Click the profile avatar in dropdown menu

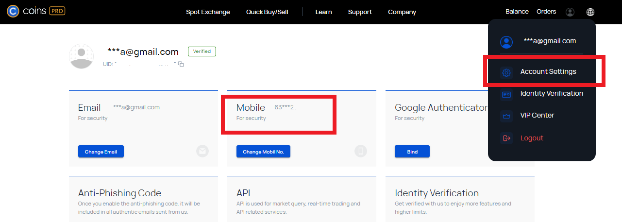[506, 42]
